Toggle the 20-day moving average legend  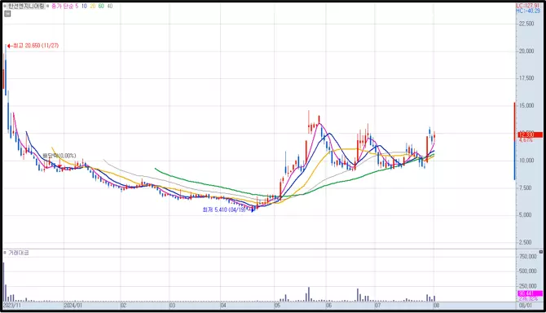click(x=93, y=7)
